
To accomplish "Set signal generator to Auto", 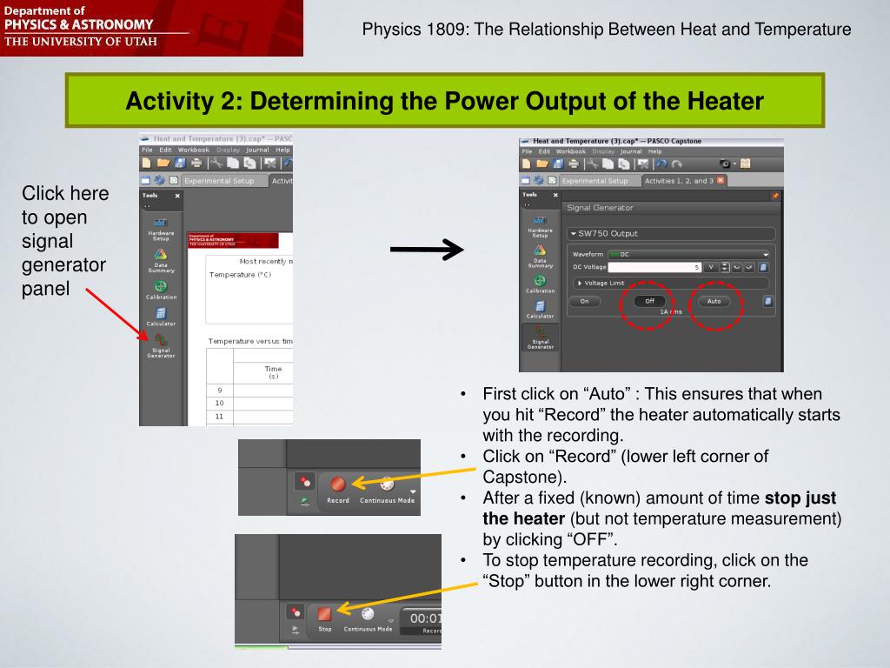I will click(x=714, y=301).
